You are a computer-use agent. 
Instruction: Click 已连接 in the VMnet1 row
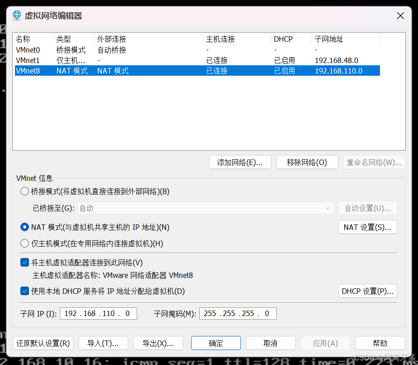pyautogui.click(x=217, y=60)
